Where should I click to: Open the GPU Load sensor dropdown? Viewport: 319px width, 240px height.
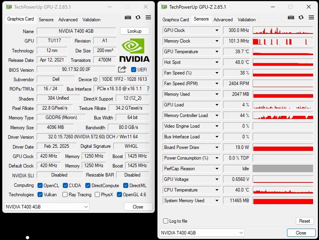click(217, 105)
